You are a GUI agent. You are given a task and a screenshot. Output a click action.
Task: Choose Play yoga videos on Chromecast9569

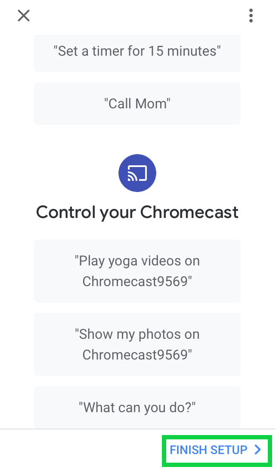[137, 271]
